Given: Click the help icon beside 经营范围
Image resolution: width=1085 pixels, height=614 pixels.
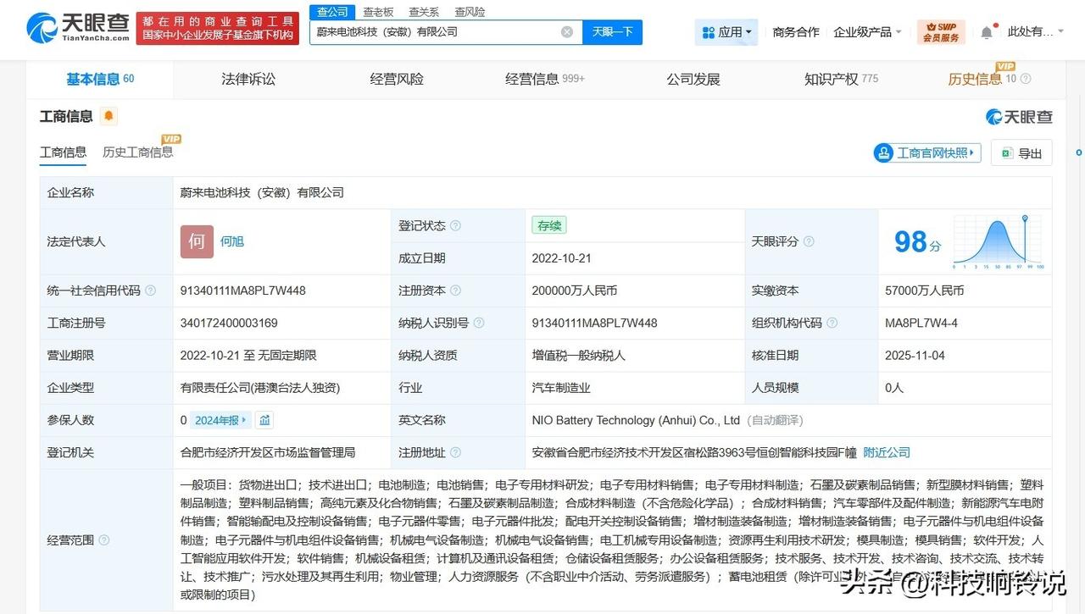Looking at the screenshot, I should [103, 539].
